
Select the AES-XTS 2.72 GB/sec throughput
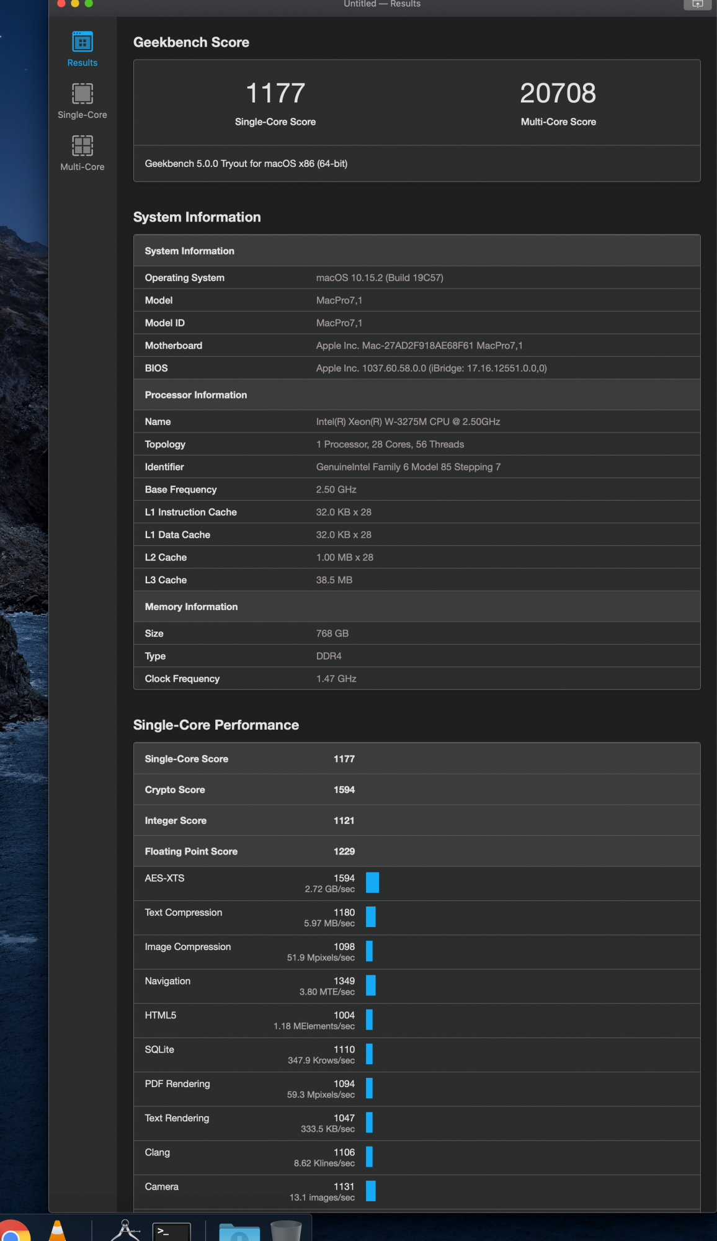click(x=330, y=890)
